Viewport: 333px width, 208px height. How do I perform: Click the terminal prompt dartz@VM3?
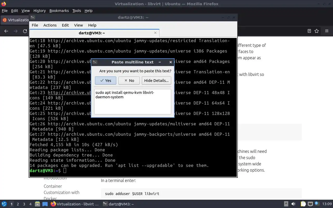(x=41, y=171)
